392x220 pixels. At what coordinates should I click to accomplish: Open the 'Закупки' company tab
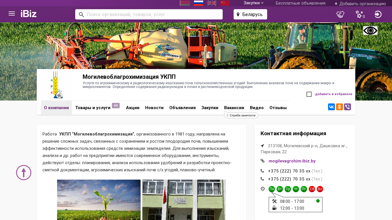tap(210, 108)
